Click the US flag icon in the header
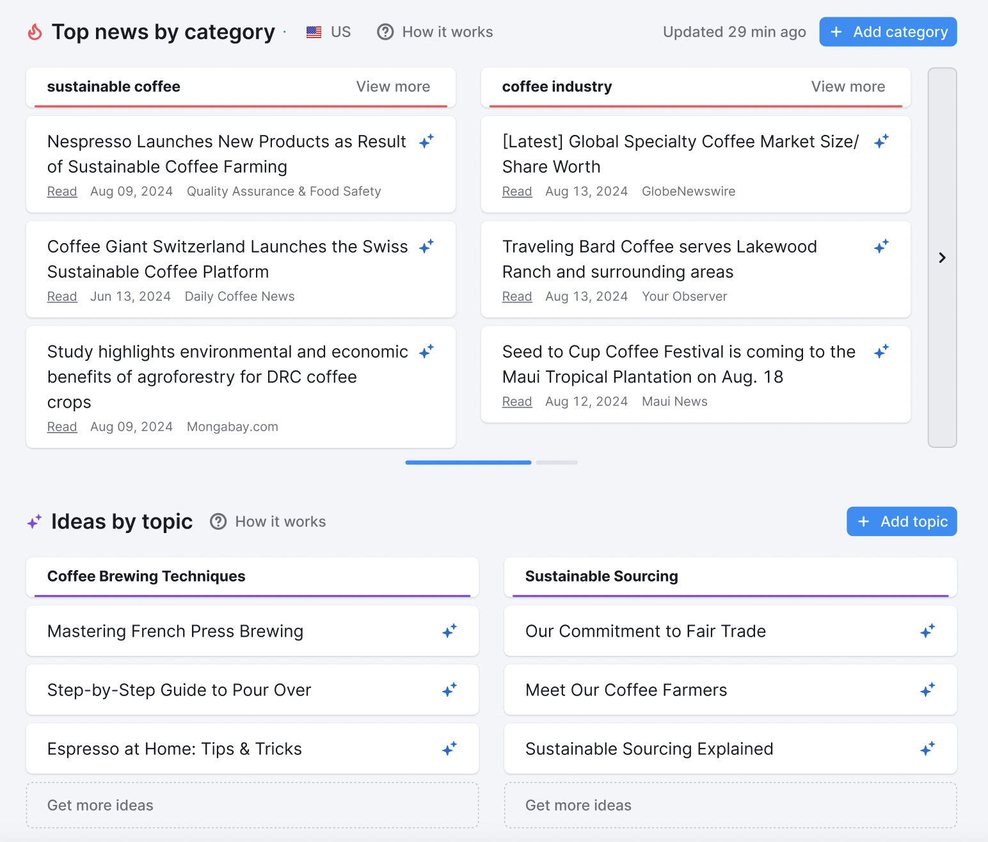This screenshot has height=842, width=988. point(313,31)
